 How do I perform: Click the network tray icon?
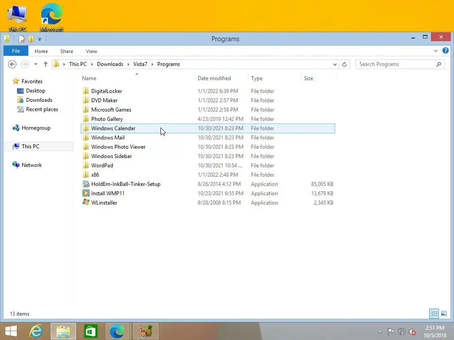click(401, 332)
